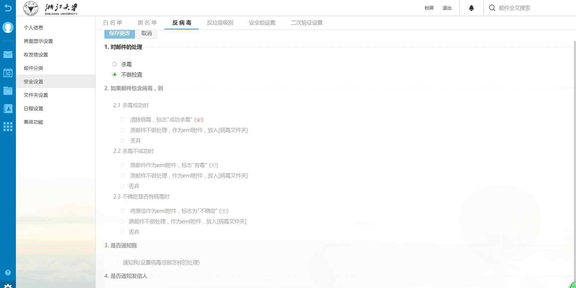Open the calendar icon

[x=8, y=73]
